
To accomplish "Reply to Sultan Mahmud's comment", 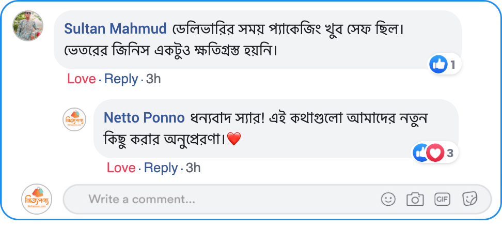I will [x=121, y=79].
